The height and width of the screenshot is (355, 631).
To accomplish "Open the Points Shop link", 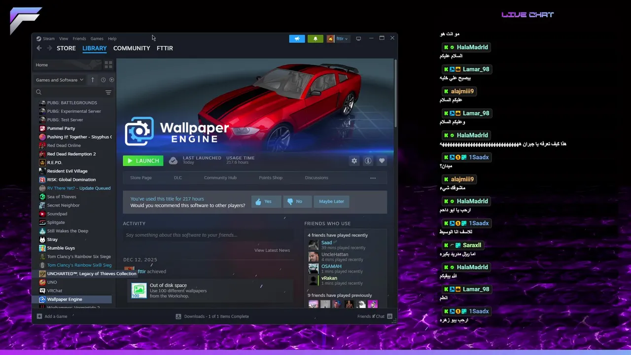I will click(271, 178).
